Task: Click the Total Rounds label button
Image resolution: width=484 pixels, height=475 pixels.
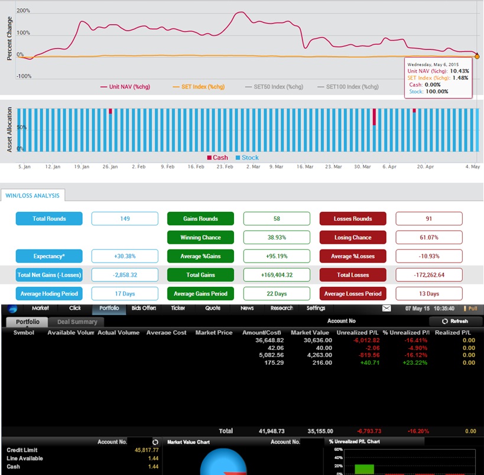Action: pos(49,218)
